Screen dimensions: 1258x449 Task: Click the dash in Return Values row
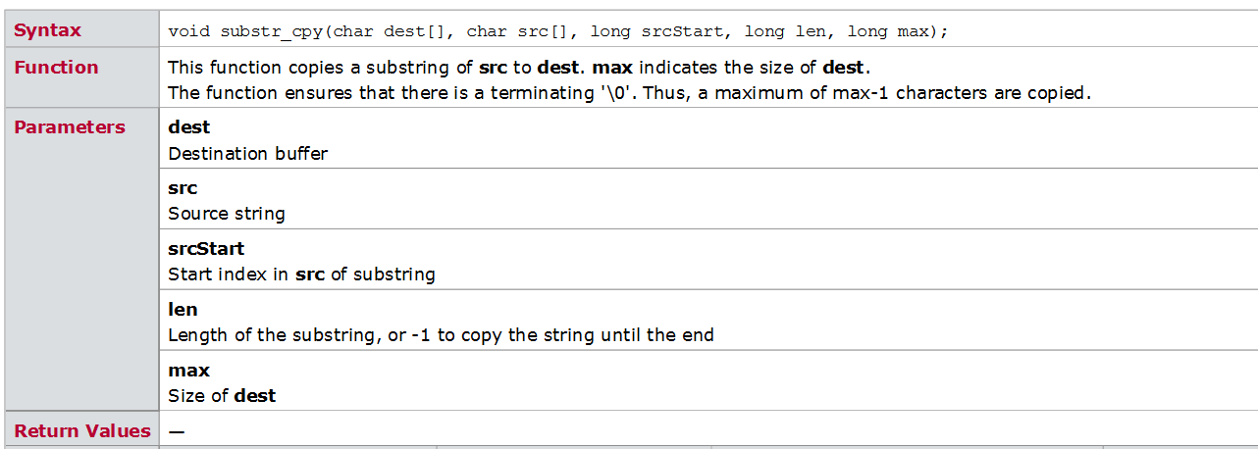(177, 431)
